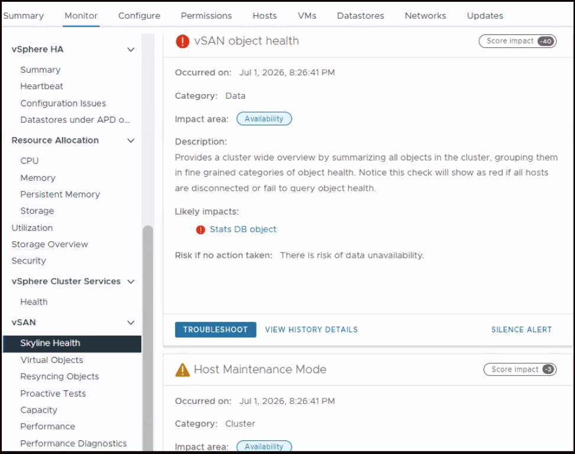Image resolution: width=575 pixels, height=454 pixels.
Task: Open the Stats DB object link
Action: tap(243, 229)
